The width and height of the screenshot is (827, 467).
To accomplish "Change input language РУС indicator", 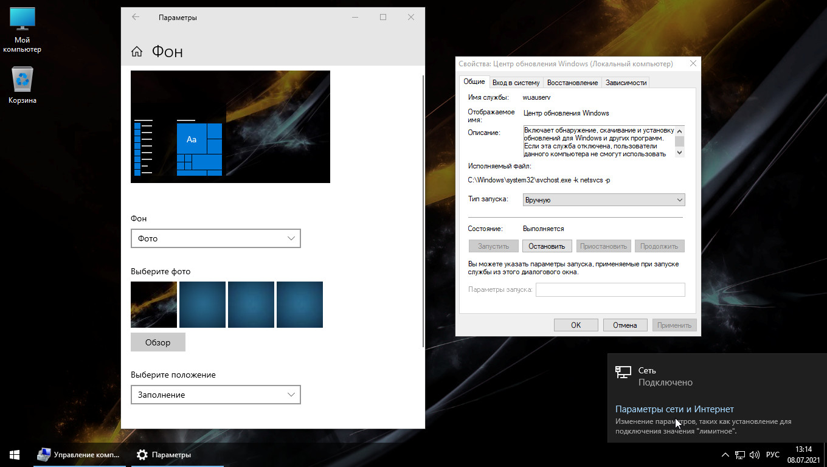I will click(772, 454).
